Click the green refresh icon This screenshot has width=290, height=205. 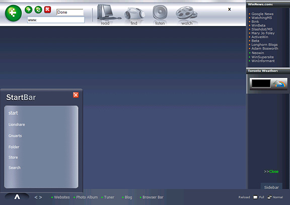[x=38, y=10]
